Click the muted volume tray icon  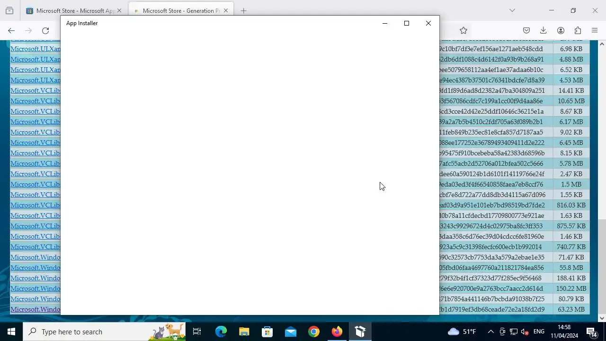[x=525, y=332]
